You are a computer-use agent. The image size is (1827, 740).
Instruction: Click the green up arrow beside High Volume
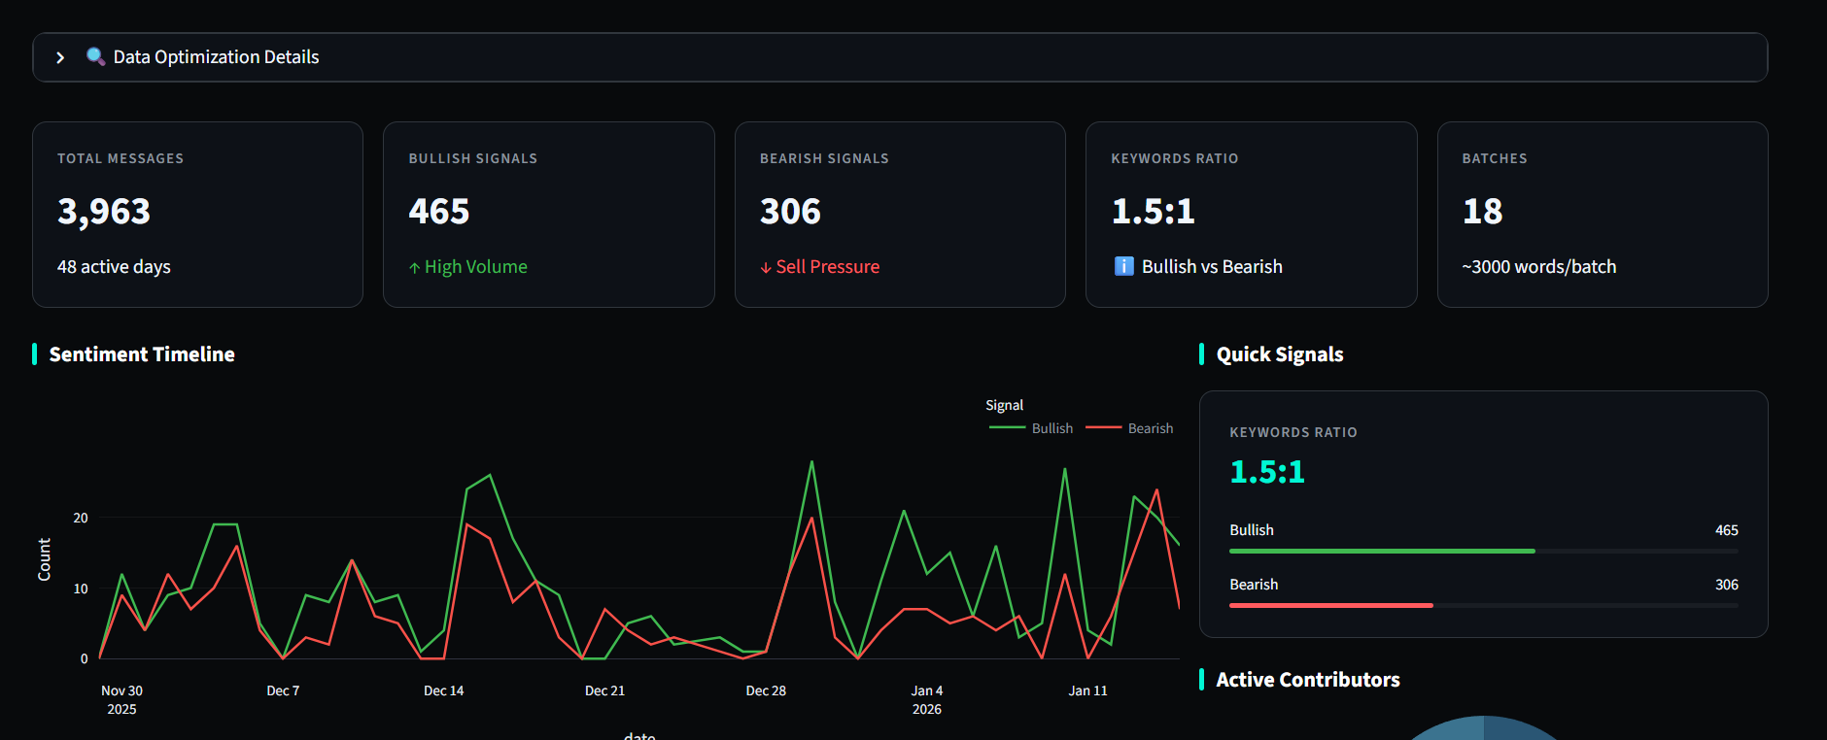(415, 268)
